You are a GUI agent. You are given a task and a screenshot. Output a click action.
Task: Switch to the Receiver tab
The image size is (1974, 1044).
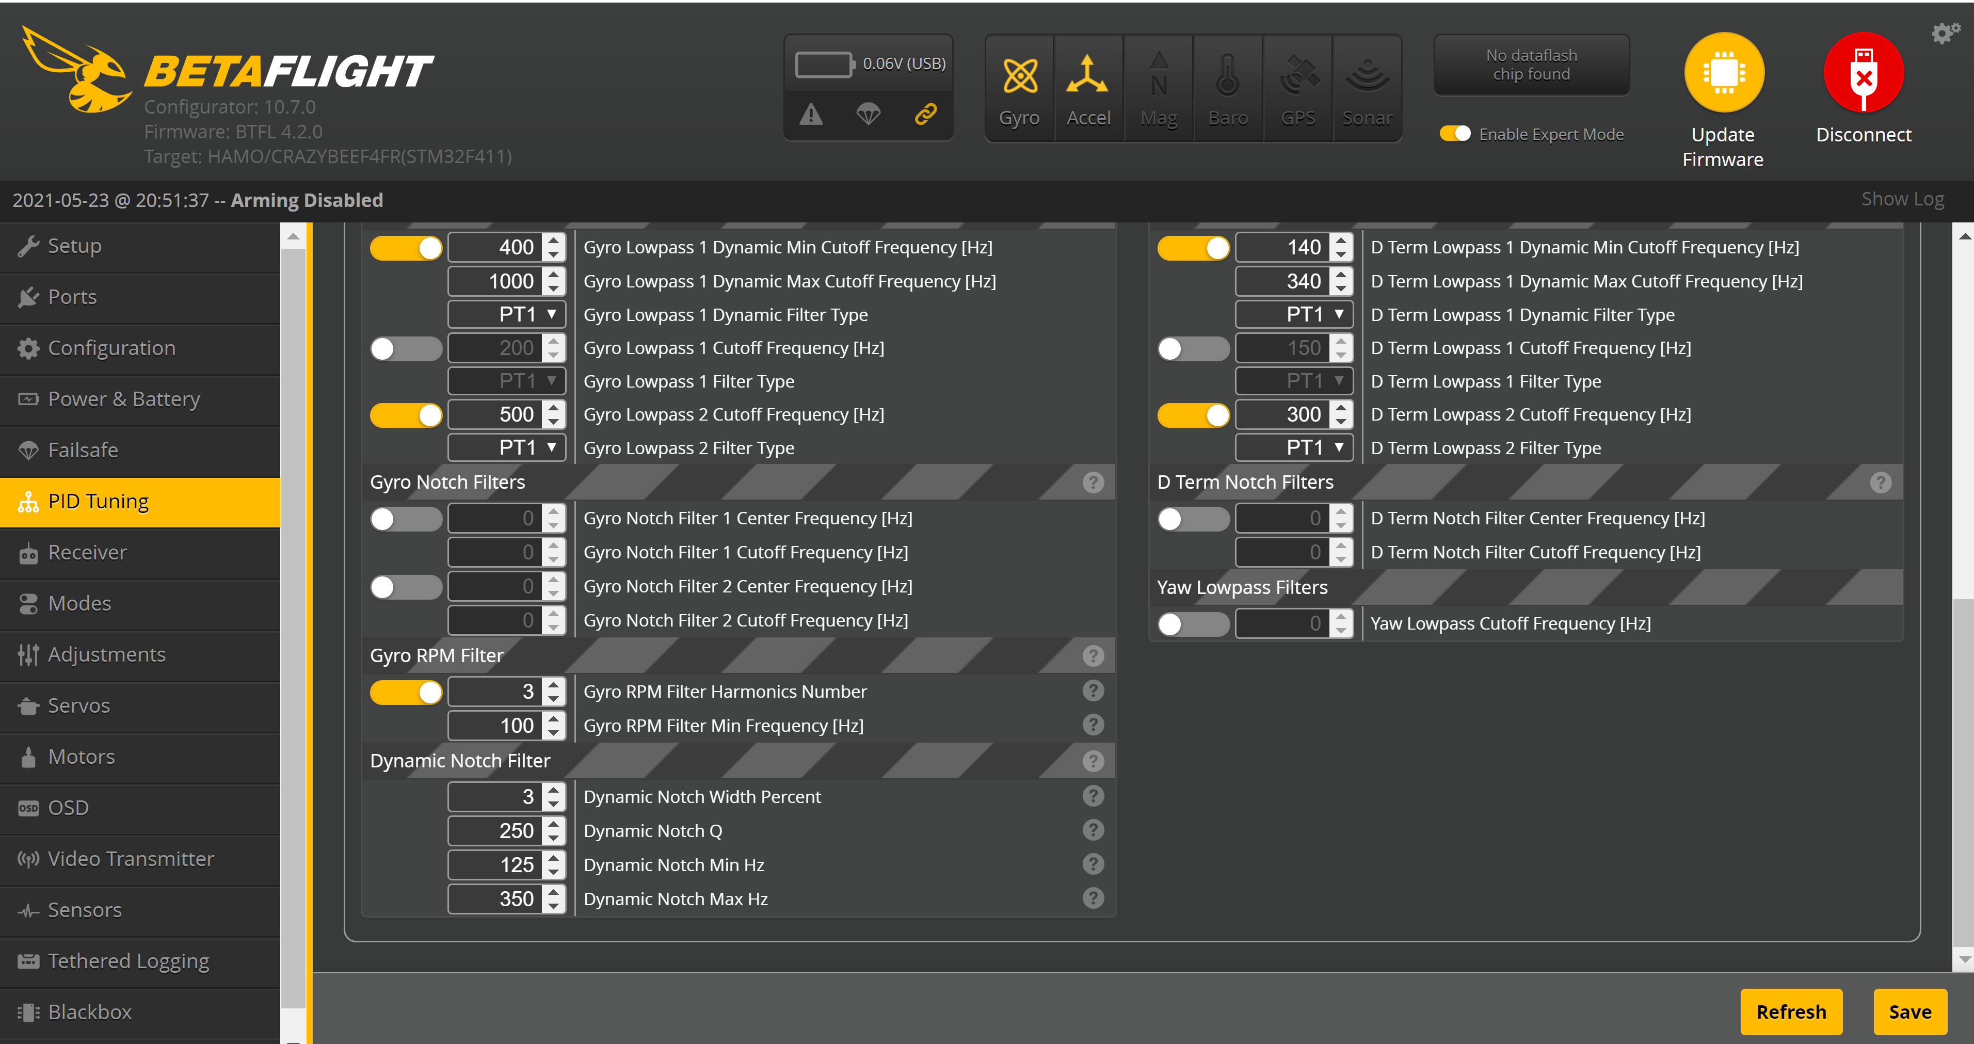click(140, 553)
